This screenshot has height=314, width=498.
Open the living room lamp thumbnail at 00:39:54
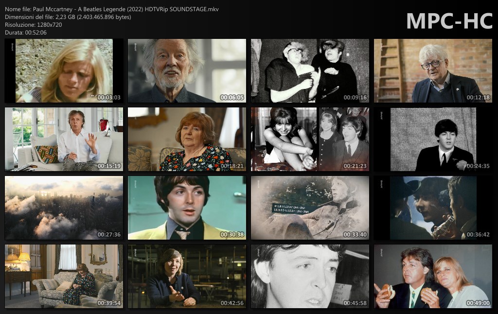tap(64, 277)
